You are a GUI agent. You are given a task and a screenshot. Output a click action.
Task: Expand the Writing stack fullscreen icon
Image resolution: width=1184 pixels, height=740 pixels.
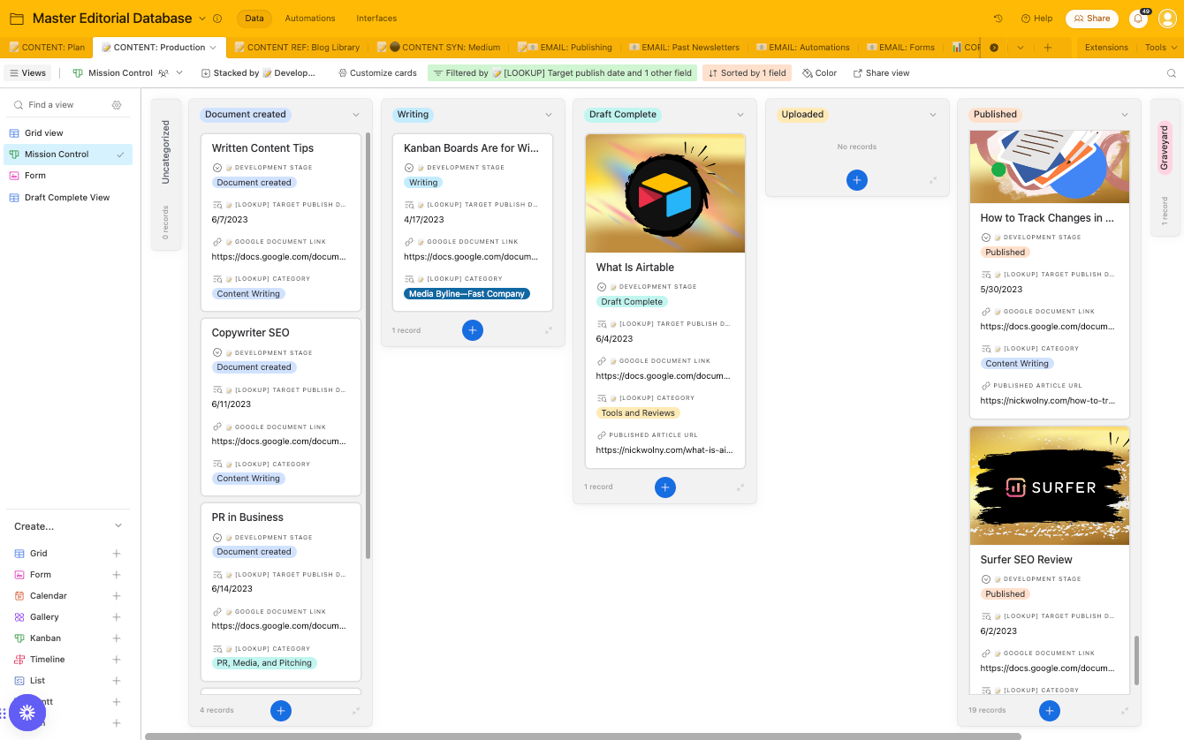point(549,330)
